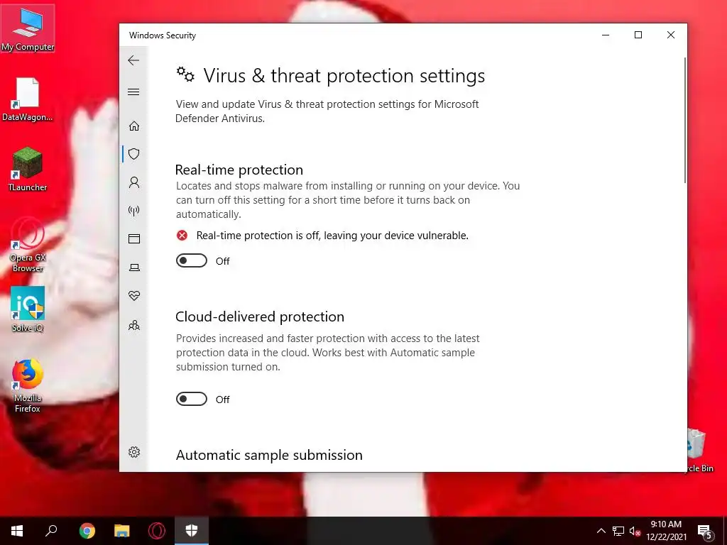Click the window's vertical scrollbar
Image resolution: width=727 pixels, height=545 pixels.
point(685,119)
